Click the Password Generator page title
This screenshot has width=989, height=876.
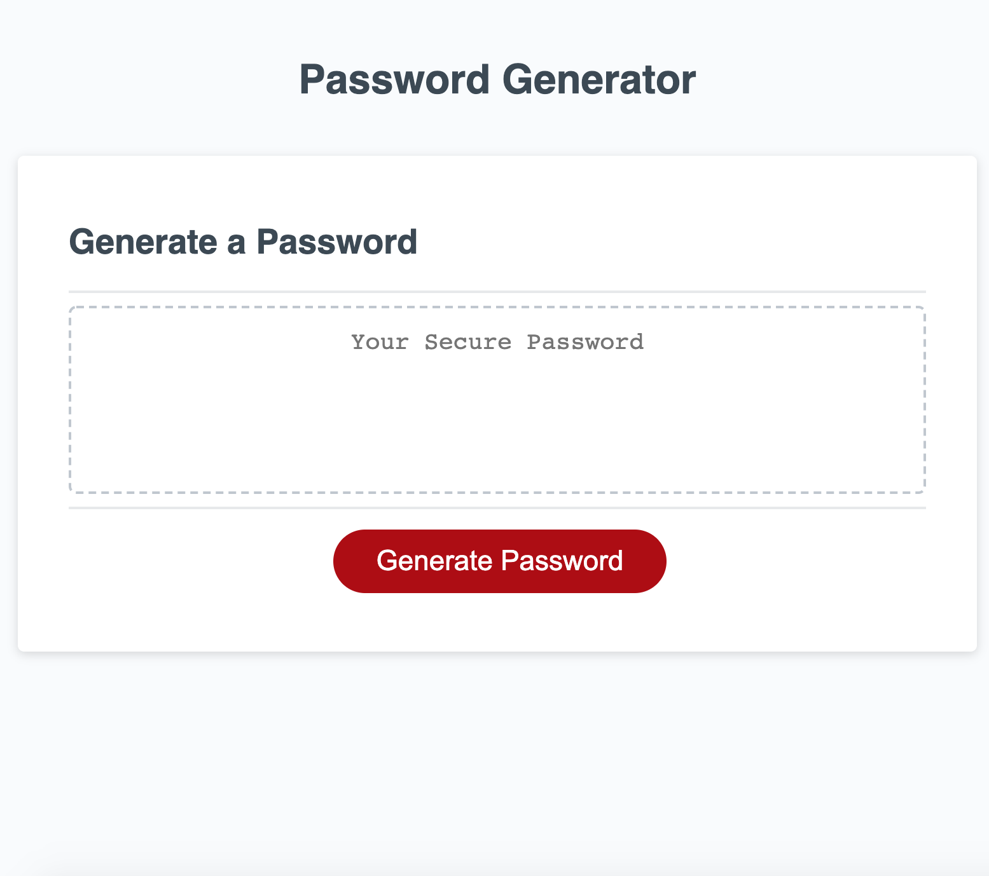click(x=497, y=80)
